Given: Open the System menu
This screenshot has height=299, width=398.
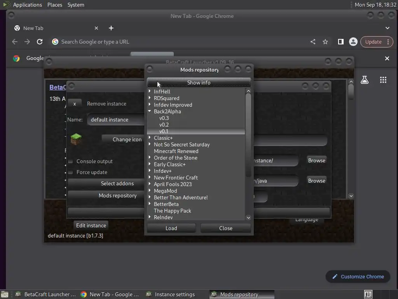Looking at the screenshot, I should (76, 5).
